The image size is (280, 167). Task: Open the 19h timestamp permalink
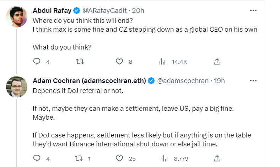220,81
